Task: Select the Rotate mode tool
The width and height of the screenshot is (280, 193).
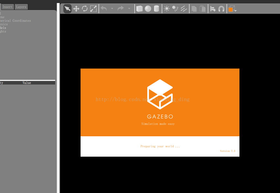Action: 85,9
